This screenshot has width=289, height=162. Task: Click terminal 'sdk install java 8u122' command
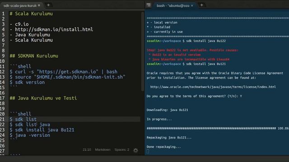(x=206, y=41)
